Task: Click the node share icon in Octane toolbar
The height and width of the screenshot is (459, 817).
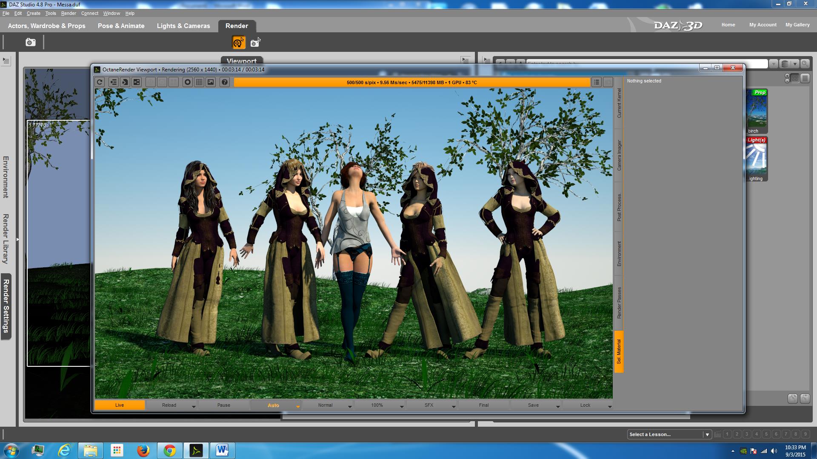Action: pos(137,82)
